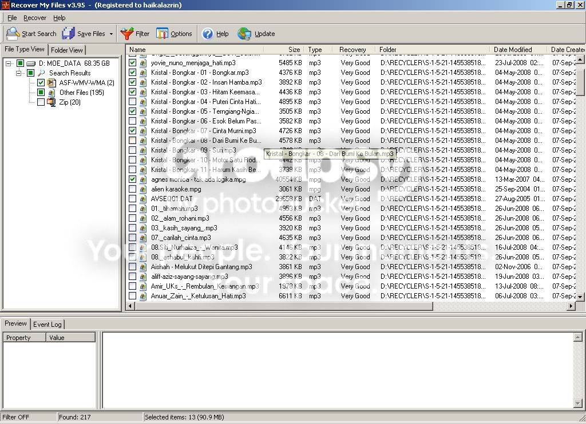Viewport: 586px width, 424px height.
Task: Click the Start Search magnifier icon
Action: tap(13, 34)
